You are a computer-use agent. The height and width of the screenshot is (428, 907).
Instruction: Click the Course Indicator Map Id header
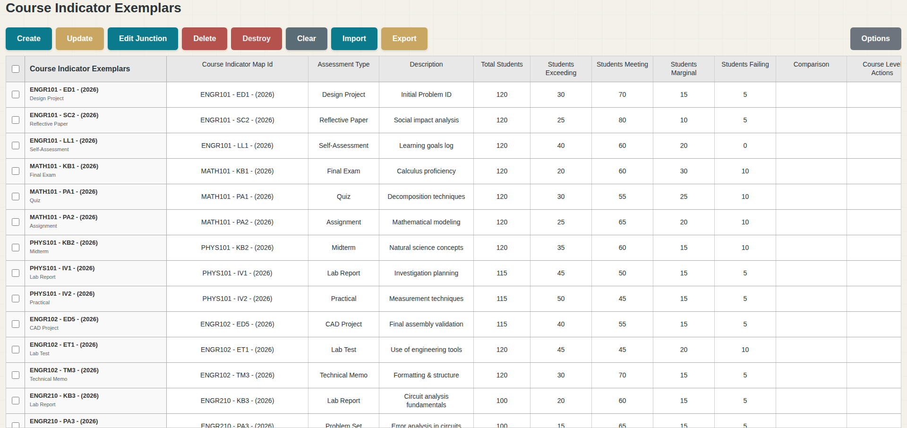click(x=237, y=64)
